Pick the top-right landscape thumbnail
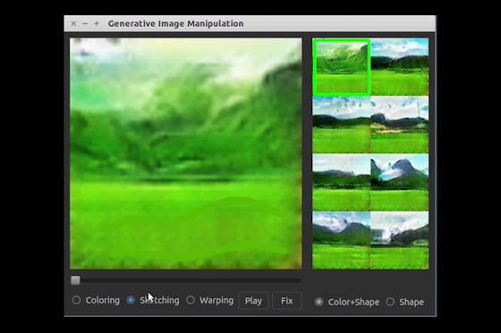 point(400,67)
